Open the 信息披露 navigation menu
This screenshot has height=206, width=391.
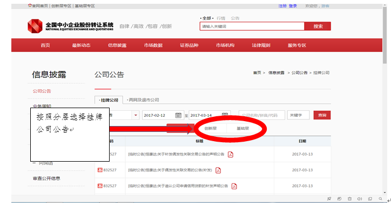(117, 45)
